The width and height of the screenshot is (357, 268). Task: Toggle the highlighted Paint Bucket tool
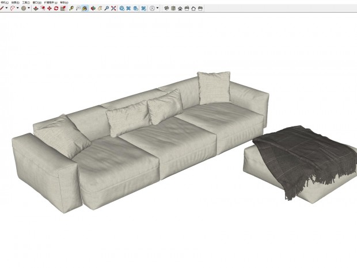85,9
